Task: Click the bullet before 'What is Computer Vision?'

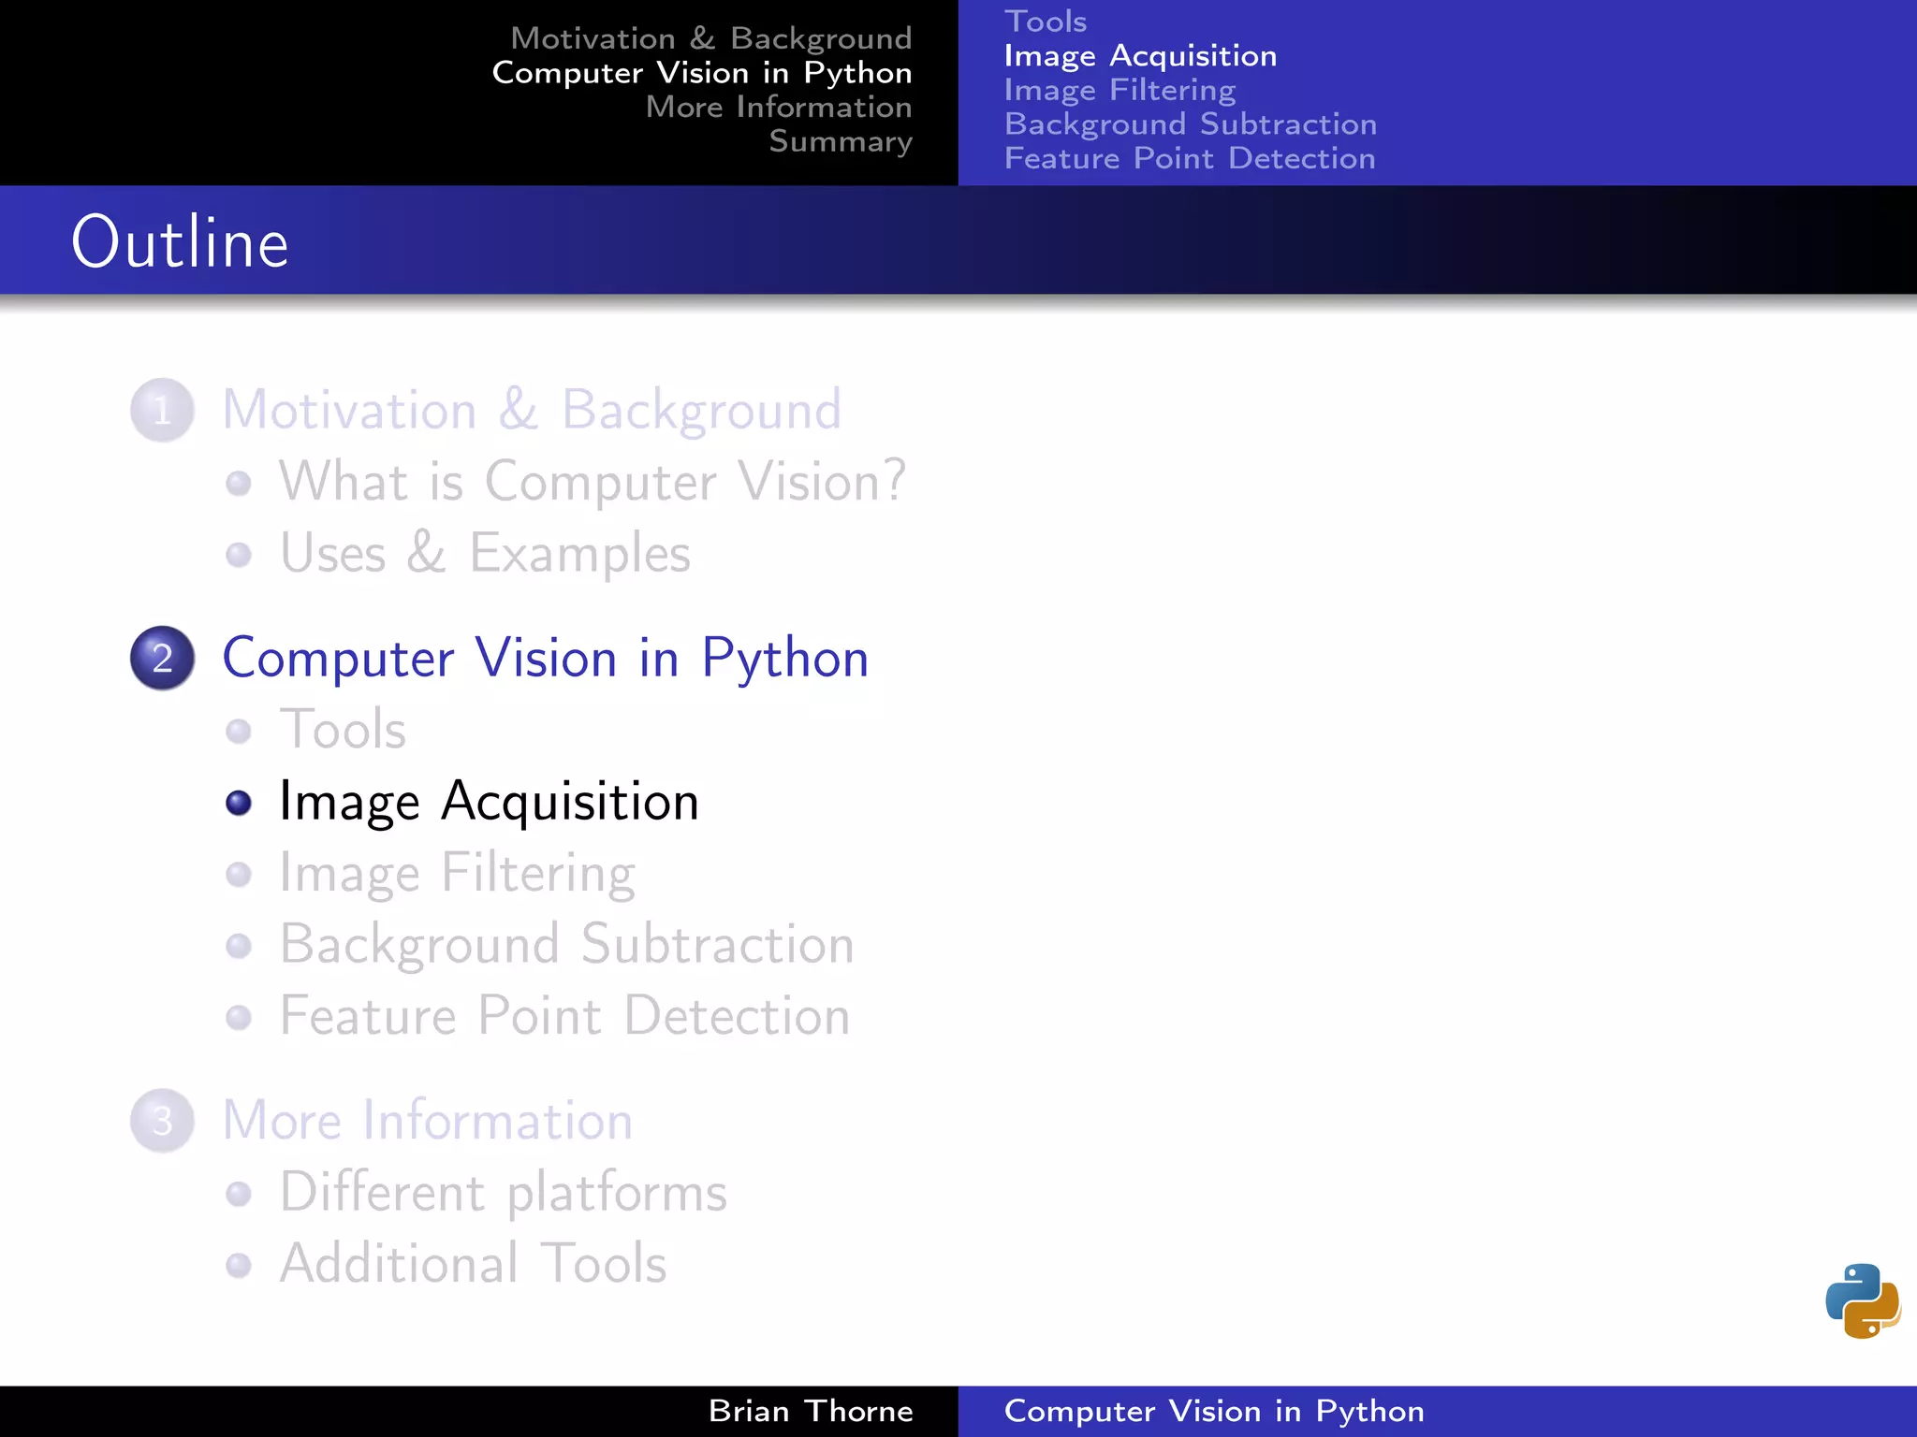Action: pos(239,483)
